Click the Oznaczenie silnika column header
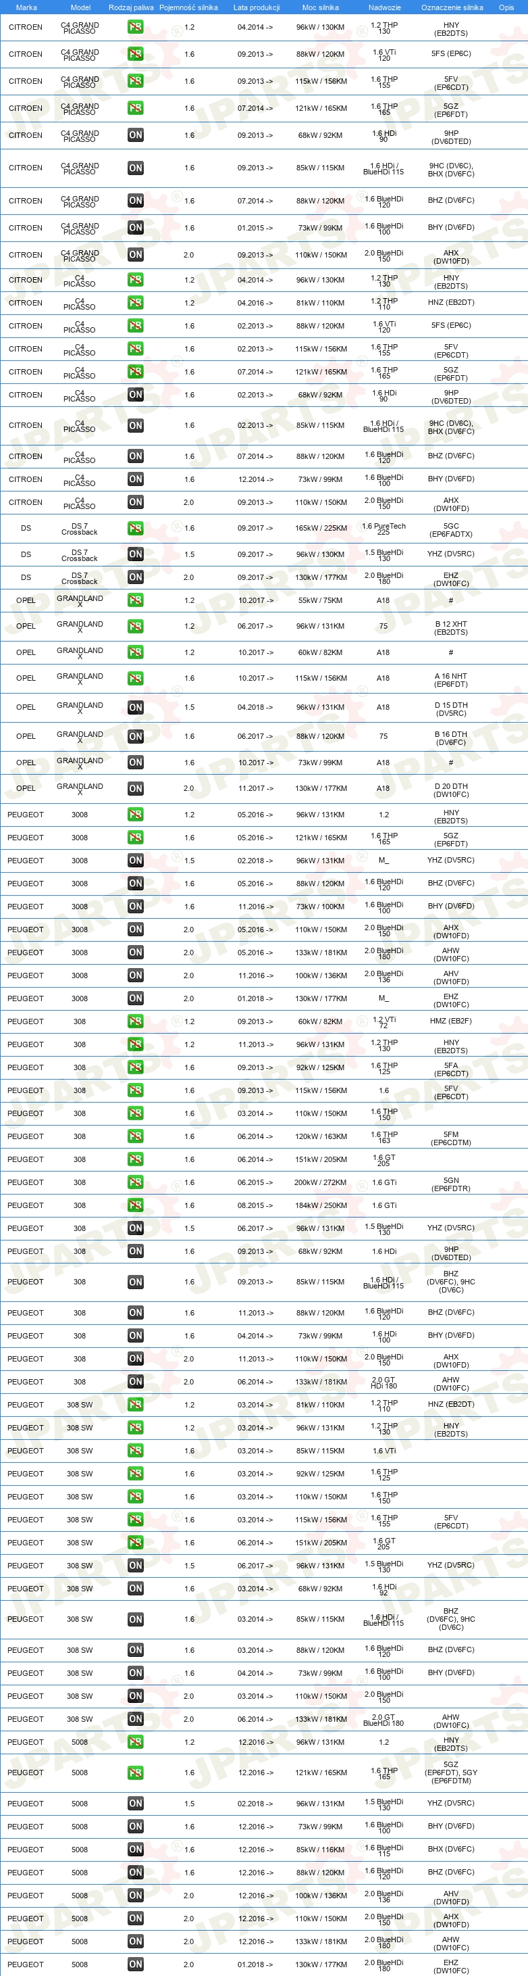This screenshot has height=1976, width=528. [x=452, y=7]
